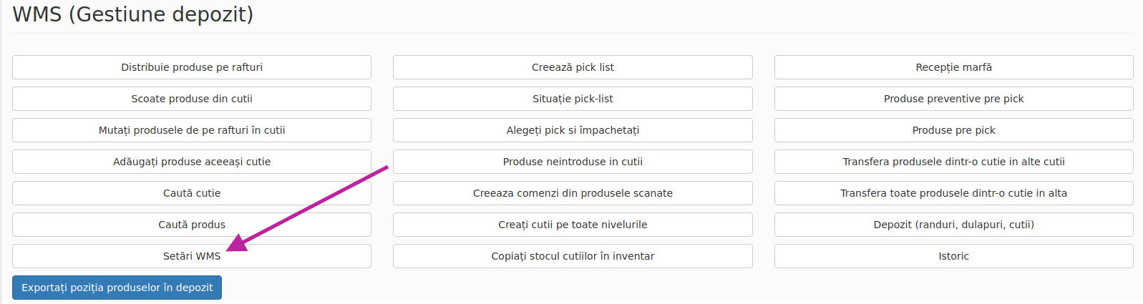Open Creează pick list
The image size is (1143, 304).
pos(573,67)
